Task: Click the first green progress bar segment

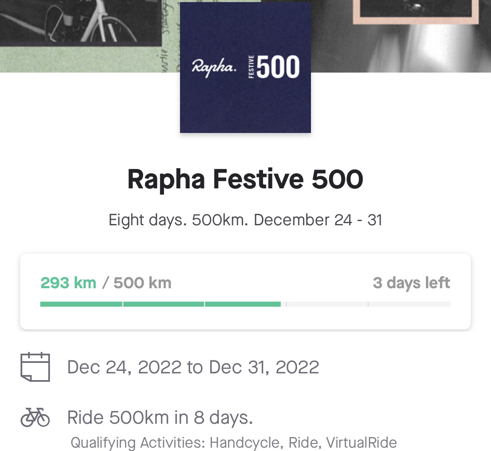Action: [81, 304]
